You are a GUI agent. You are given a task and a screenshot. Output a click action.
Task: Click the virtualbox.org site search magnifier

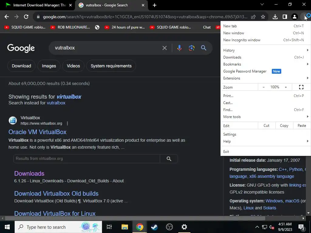tap(169, 159)
